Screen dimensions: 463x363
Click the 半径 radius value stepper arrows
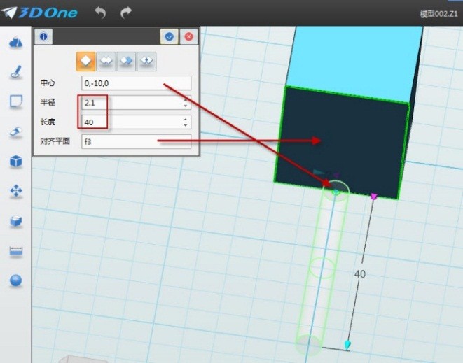[x=186, y=103]
